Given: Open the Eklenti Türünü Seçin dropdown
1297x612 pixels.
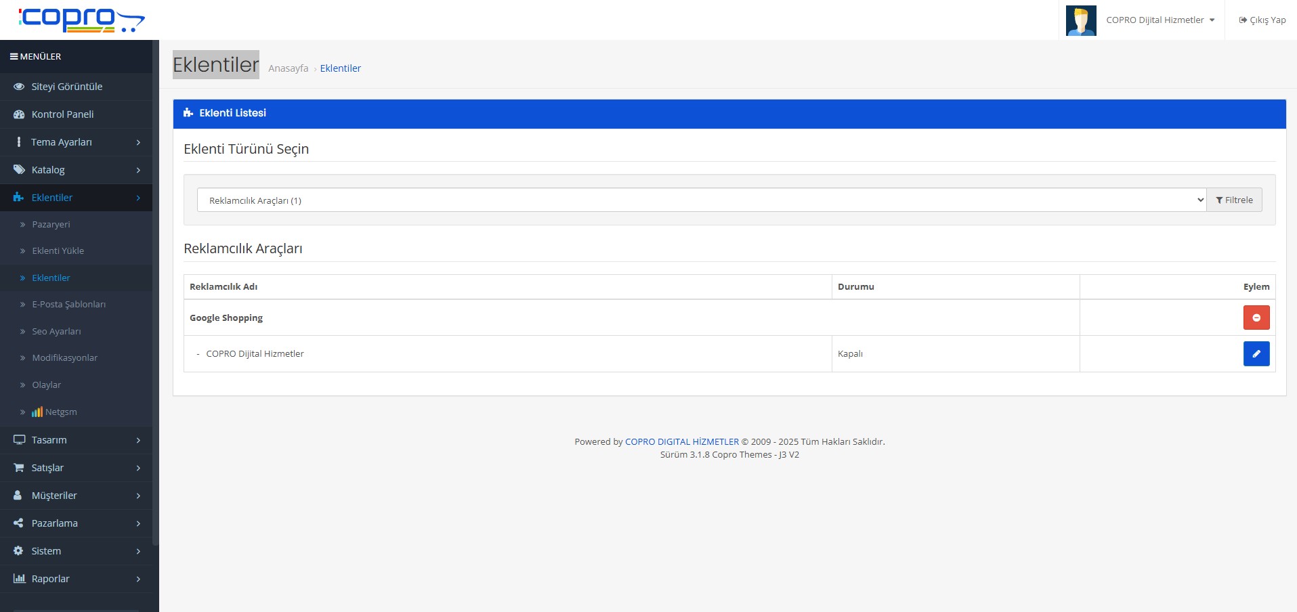Looking at the screenshot, I should [701, 200].
